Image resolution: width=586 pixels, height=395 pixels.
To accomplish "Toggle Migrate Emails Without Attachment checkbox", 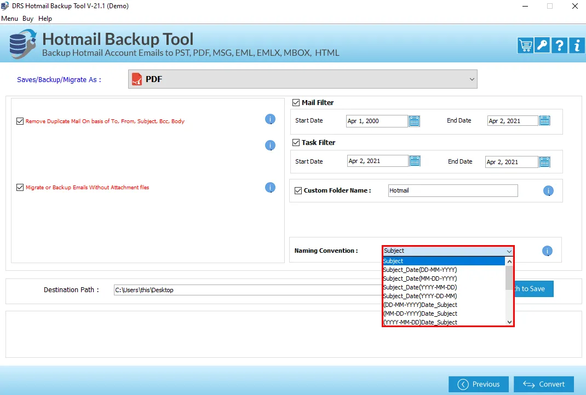I will point(20,188).
